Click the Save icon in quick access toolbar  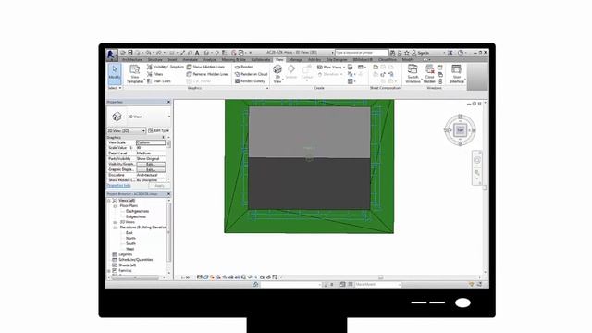point(130,53)
